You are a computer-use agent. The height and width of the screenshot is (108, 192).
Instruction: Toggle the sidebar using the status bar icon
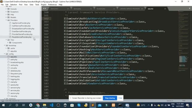click(3, 101)
